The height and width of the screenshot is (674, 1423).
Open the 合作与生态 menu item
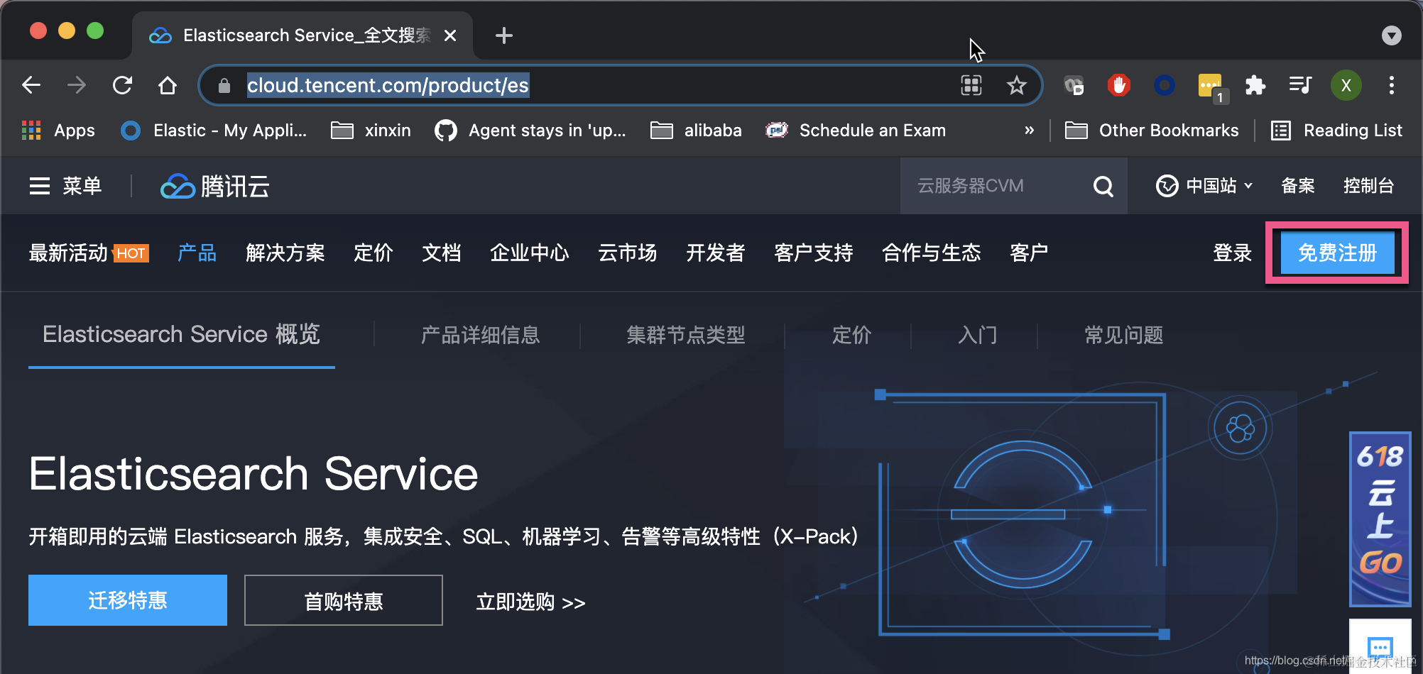coord(932,253)
